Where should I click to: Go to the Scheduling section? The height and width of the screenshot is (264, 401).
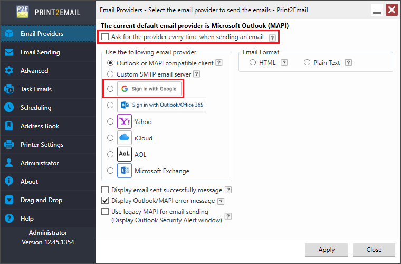(x=36, y=108)
